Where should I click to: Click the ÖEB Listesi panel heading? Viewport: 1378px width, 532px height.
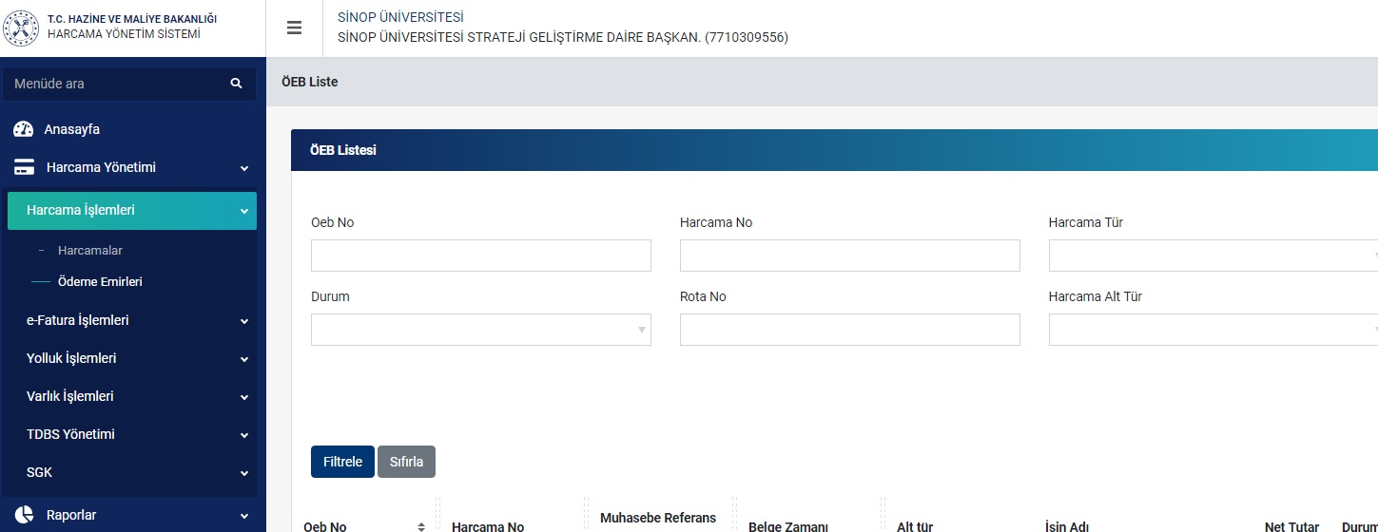(x=343, y=150)
